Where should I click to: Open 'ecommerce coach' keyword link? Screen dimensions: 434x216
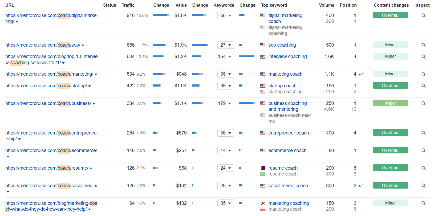[287, 150]
